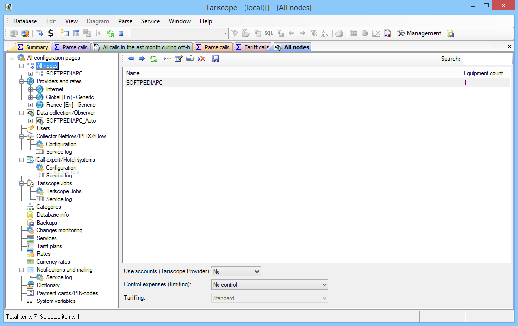This screenshot has width=518, height=326.
Task: Click the database save icon beside Management
Action: pos(450,33)
